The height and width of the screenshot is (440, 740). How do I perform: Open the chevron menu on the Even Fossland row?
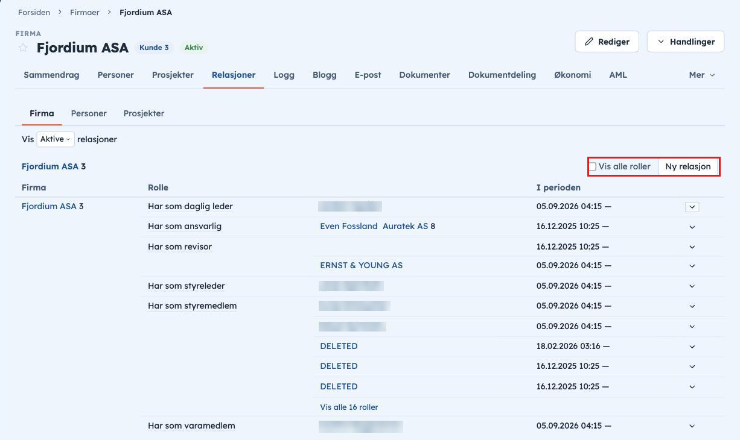coord(692,227)
